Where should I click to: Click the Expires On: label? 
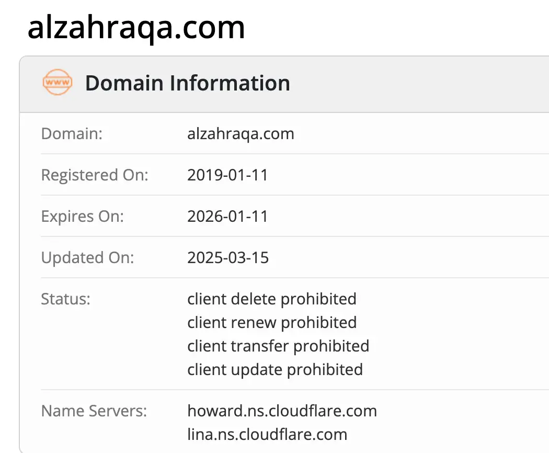82,217
